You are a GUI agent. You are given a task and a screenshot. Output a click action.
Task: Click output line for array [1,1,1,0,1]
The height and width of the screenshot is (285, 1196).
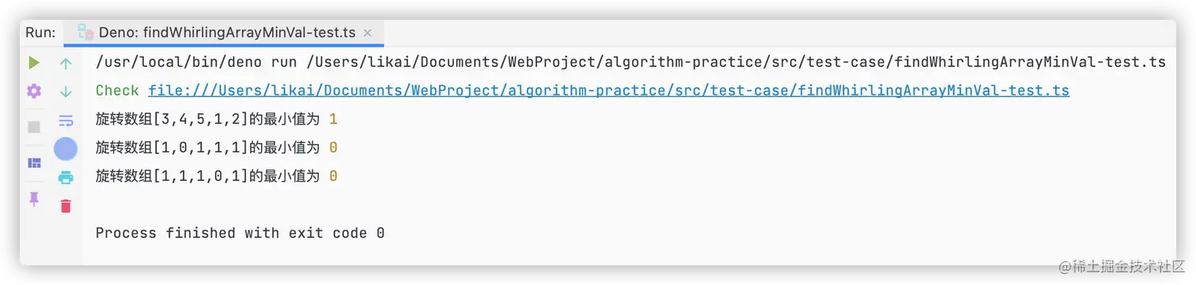click(x=217, y=176)
